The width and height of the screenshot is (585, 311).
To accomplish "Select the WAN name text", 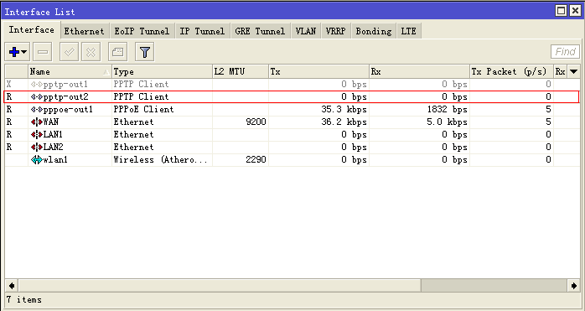I will click(x=51, y=122).
